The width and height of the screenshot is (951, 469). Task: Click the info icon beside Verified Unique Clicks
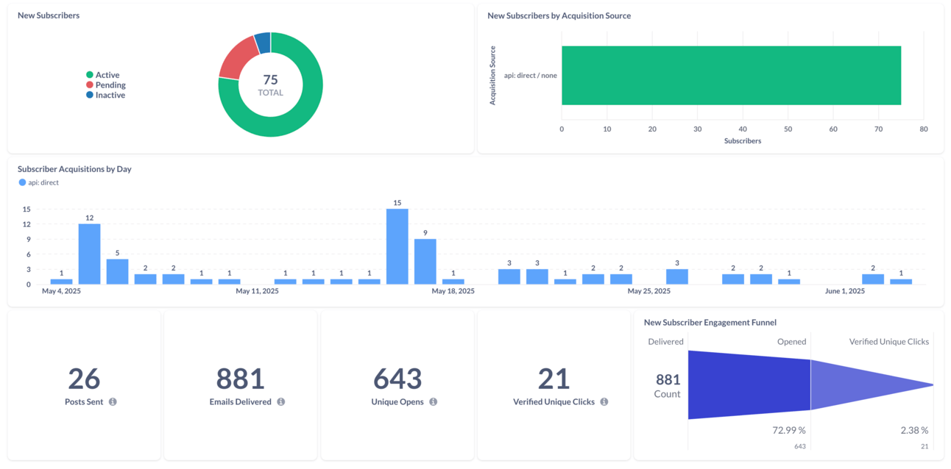click(604, 402)
